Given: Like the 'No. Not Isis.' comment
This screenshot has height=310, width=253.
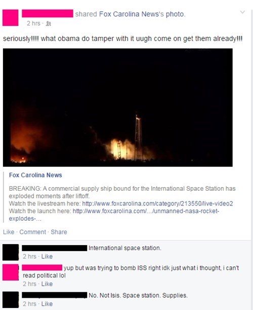Looking at the screenshot, I should (47, 304).
